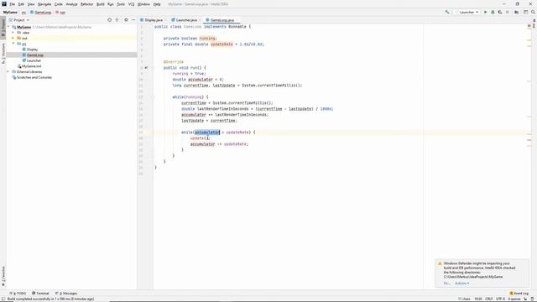Viewport: 537px width, 302px height.
Task: Open Project Structure icon in toolbar
Action: [517, 12]
